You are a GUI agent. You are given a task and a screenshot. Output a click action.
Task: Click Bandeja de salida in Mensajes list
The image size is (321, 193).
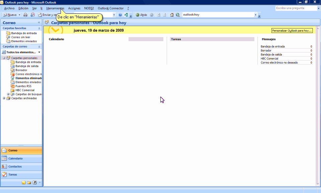[271, 55]
